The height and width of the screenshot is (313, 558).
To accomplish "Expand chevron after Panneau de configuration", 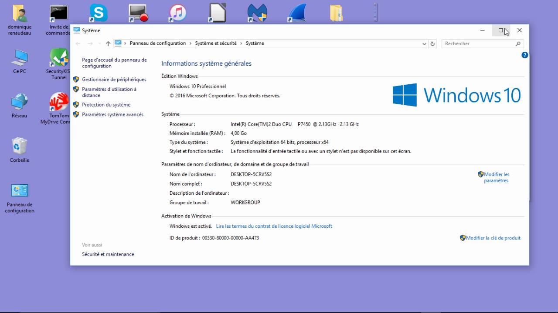I will pos(191,43).
